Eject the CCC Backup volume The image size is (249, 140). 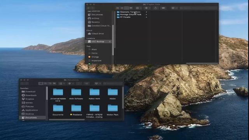pos(110,42)
